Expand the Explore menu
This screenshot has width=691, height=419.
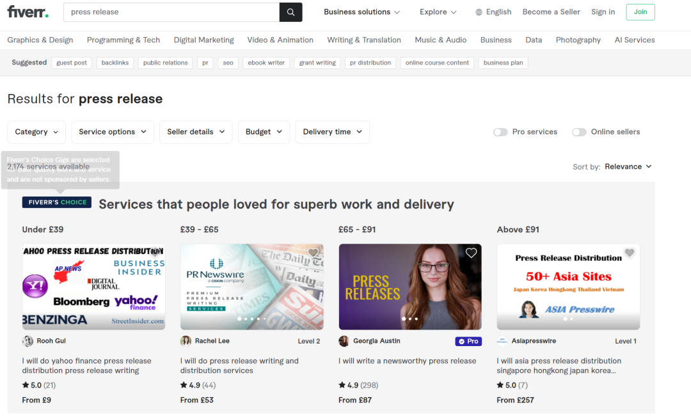pos(438,12)
